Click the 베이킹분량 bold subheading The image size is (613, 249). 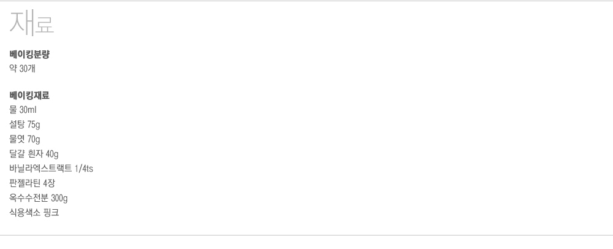tap(29, 55)
